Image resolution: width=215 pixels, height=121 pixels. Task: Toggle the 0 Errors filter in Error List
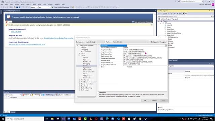[x=26, y=95]
